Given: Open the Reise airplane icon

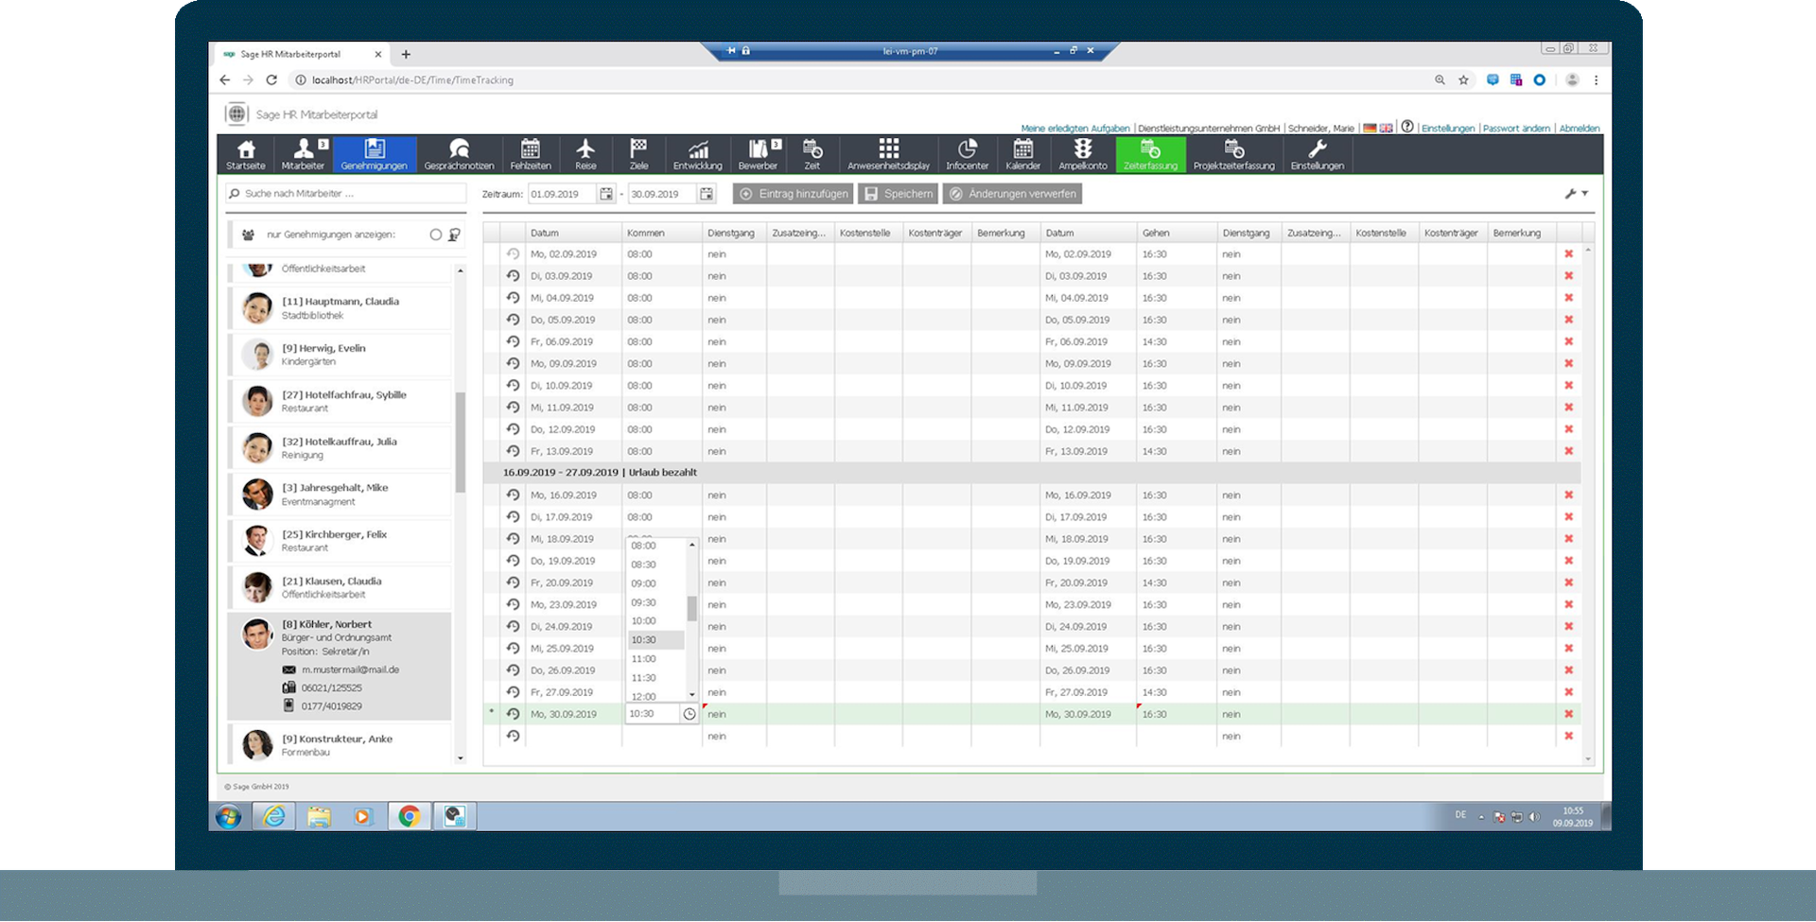Looking at the screenshot, I should click(585, 154).
